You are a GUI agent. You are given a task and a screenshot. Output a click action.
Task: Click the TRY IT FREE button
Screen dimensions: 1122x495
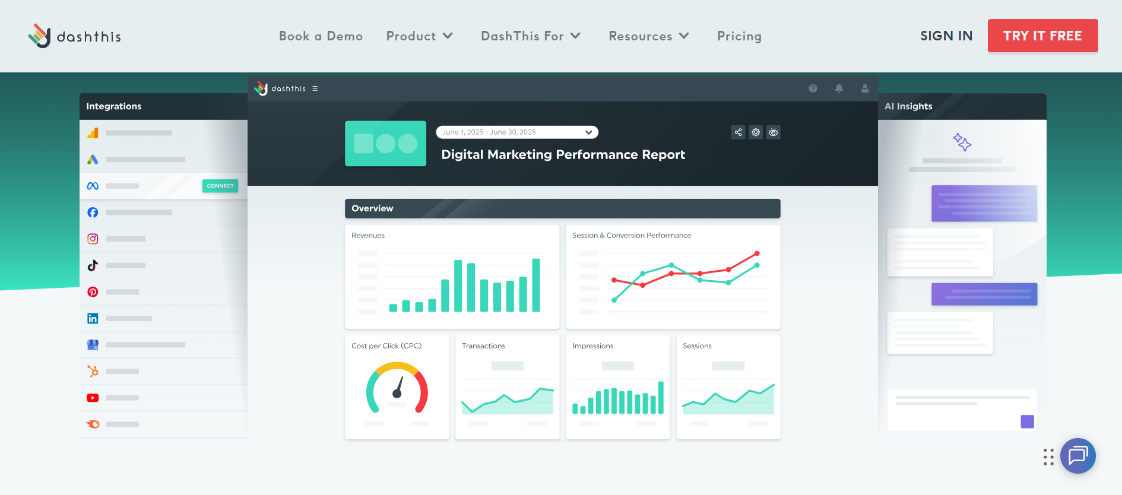tap(1042, 36)
